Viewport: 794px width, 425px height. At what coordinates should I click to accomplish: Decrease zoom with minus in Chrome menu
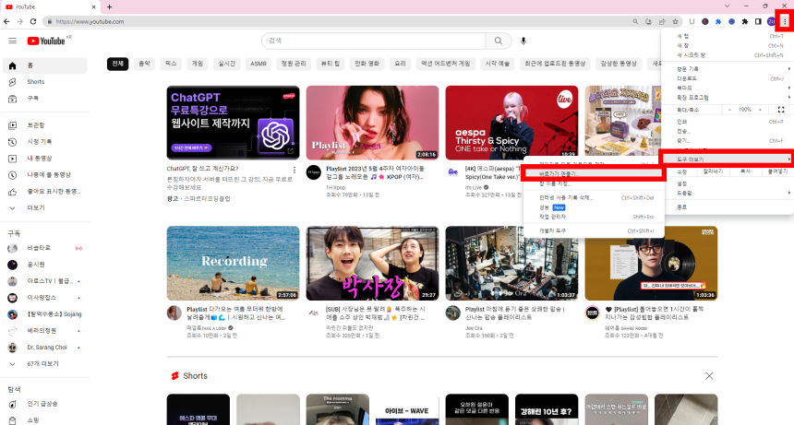point(729,110)
